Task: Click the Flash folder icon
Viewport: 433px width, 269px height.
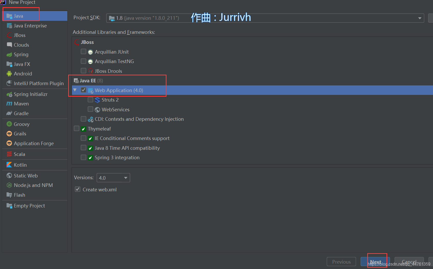Action: [9, 195]
